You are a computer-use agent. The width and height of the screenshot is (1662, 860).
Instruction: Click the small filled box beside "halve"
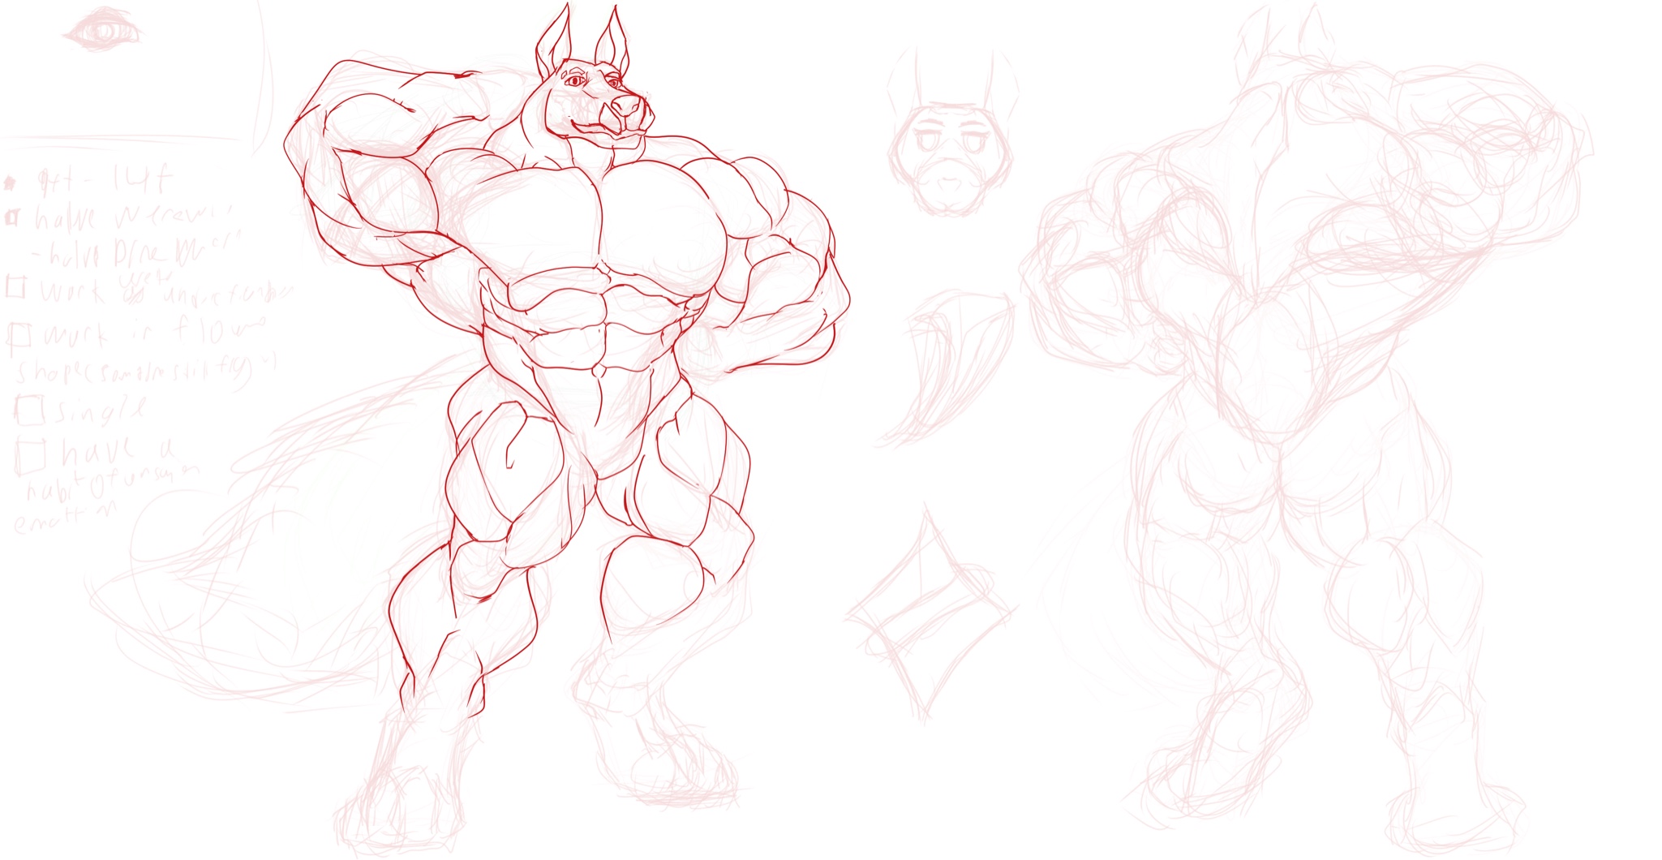pos(12,217)
